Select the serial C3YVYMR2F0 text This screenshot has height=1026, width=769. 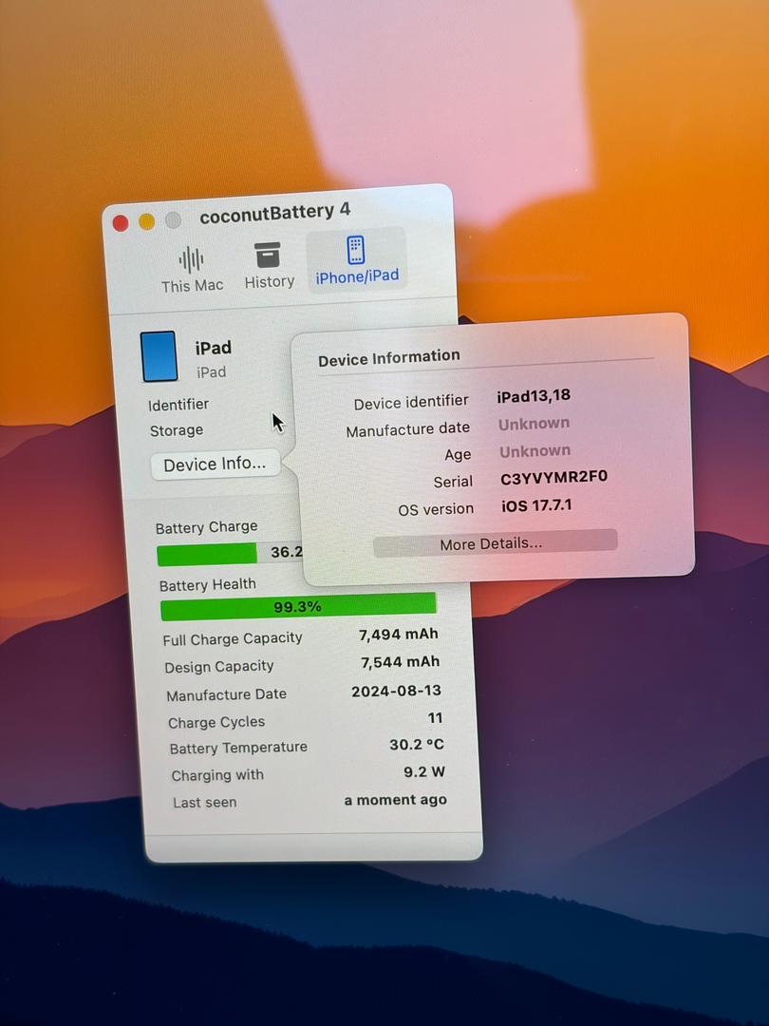(553, 478)
